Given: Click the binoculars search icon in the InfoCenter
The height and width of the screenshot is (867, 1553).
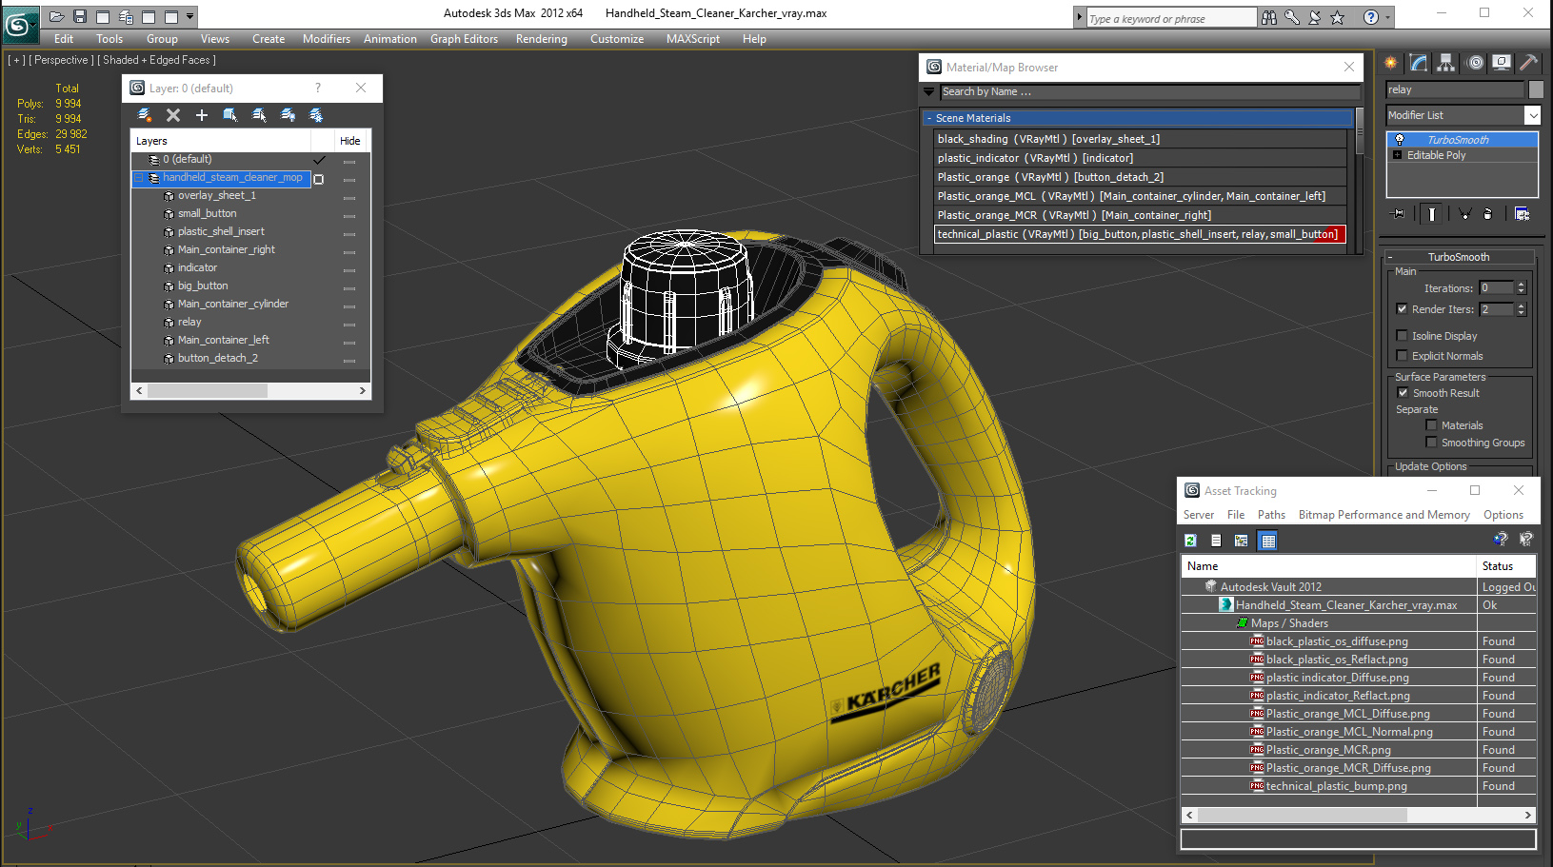Looking at the screenshot, I should [x=1269, y=17].
